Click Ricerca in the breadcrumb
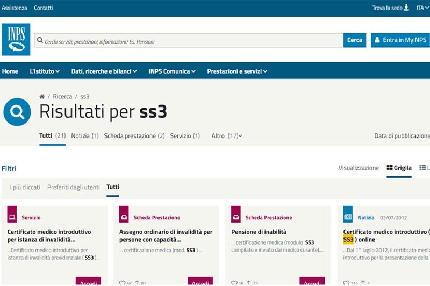This screenshot has height=286, width=430. (62, 97)
